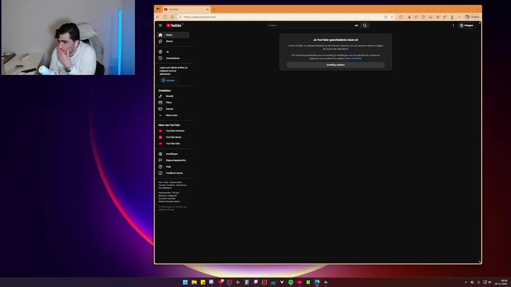Screen dimensions: 511x287
Task: Open YouTube Premium link
Action: coord(173,131)
